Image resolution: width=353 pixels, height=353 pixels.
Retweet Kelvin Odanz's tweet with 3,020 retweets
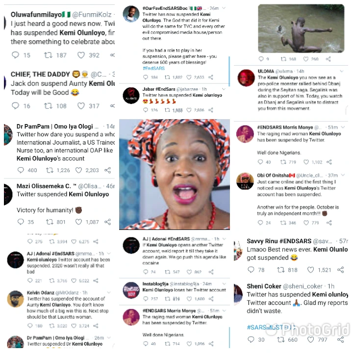coord(52,326)
